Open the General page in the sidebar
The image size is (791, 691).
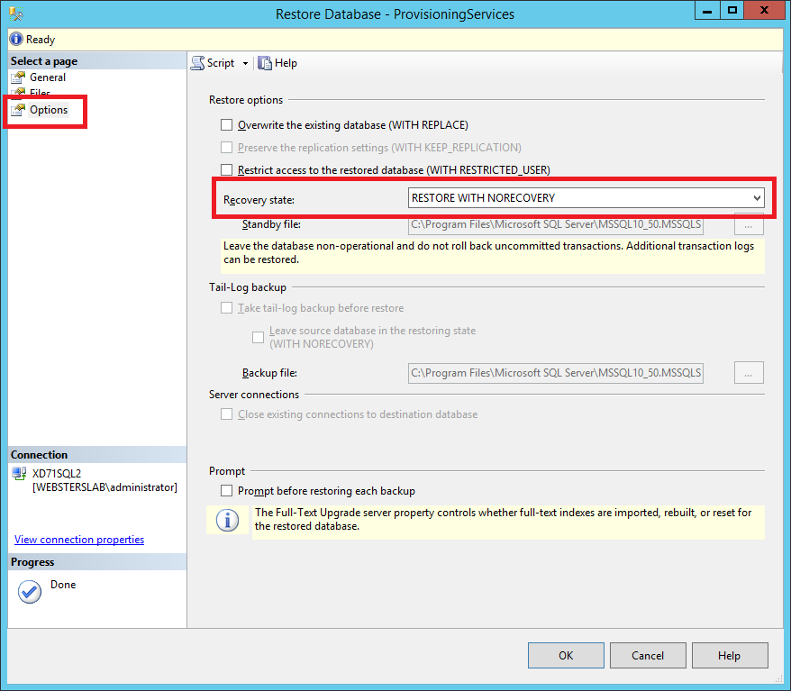48,77
